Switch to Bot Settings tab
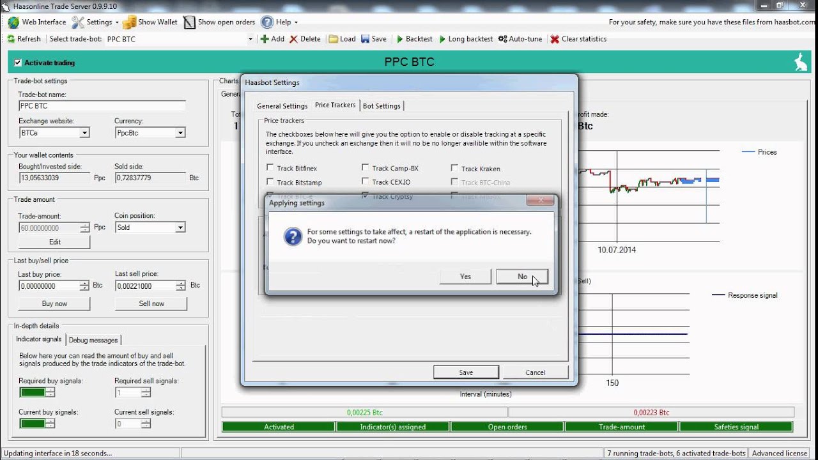 (382, 106)
